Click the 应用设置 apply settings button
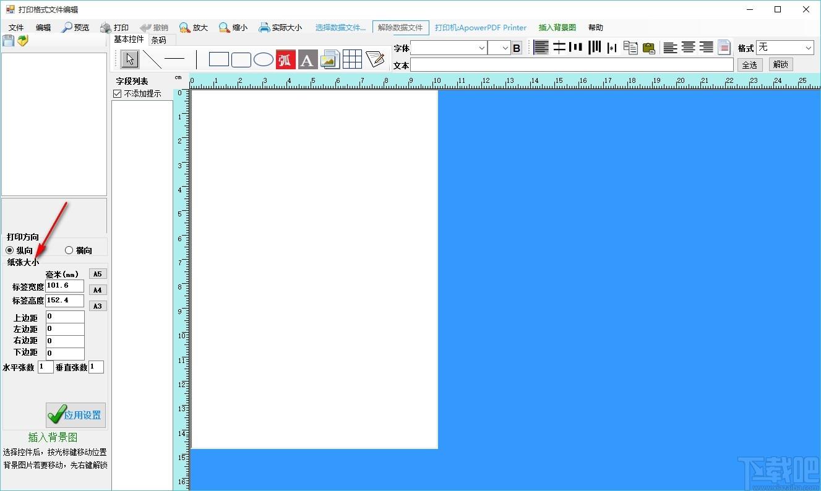This screenshot has width=821, height=491. point(75,415)
